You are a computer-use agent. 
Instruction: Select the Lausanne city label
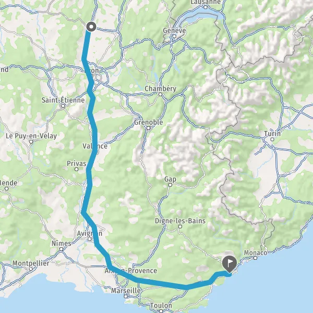[x=206, y=2]
